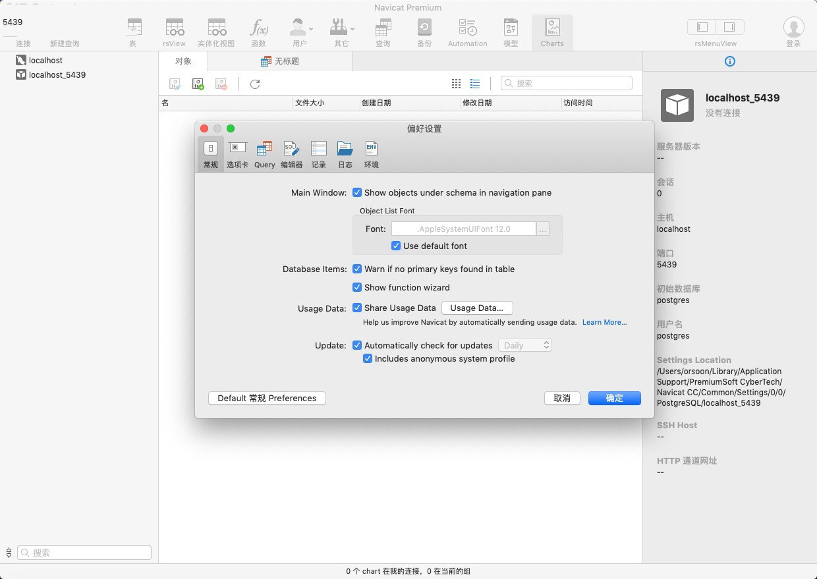Sort by 创建日期 column header
The image size is (817, 579).
coord(409,103)
